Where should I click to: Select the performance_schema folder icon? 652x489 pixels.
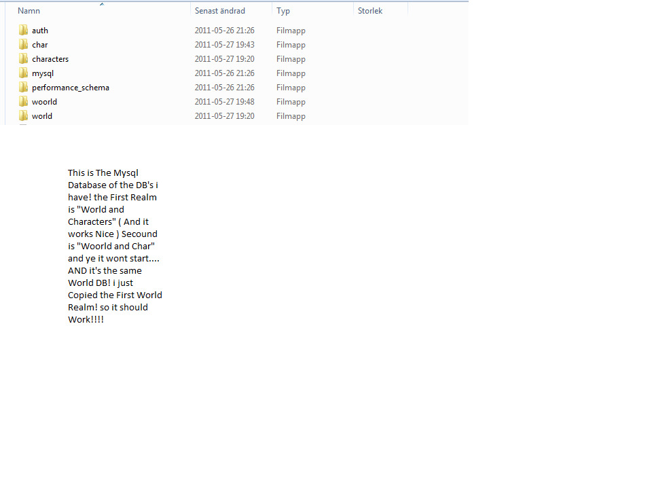[x=23, y=88]
